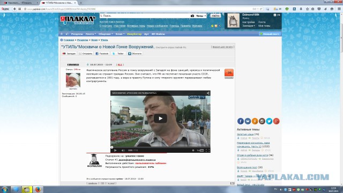Click the Формалин moderator avatar icon
The width and height of the screenshot is (343, 193).
point(94,160)
